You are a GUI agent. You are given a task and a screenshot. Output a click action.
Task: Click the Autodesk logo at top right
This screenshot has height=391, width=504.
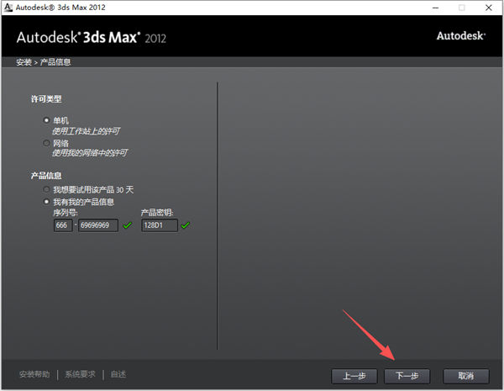coord(461,35)
